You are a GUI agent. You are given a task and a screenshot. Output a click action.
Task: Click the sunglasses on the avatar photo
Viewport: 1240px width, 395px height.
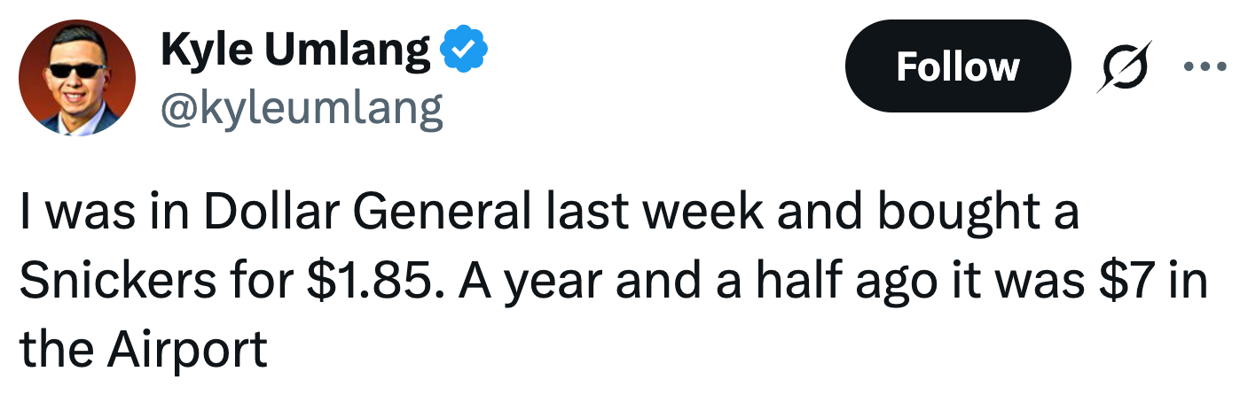75,70
